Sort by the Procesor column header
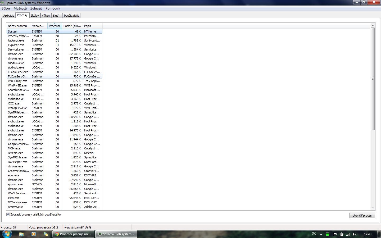381x238 pixels. pos(55,26)
